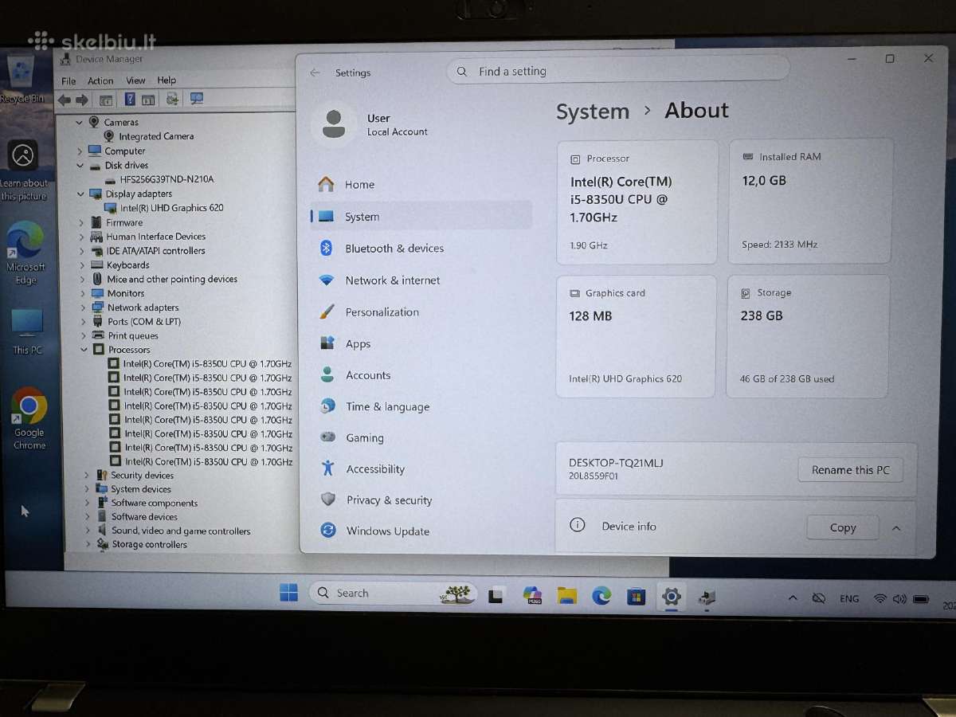Select Integrated Camera device
The height and width of the screenshot is (717, 956).
point(156,136)
